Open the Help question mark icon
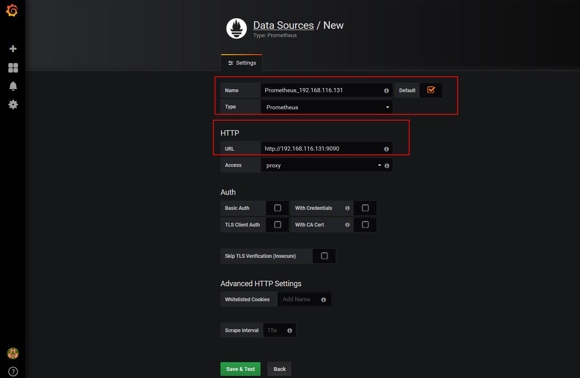 13,371
